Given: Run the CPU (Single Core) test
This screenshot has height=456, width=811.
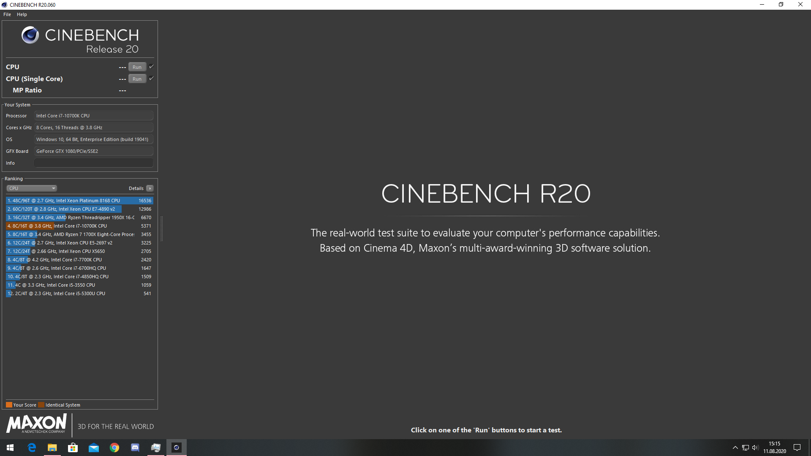Looking at the screenshot, I should [137, 79].
